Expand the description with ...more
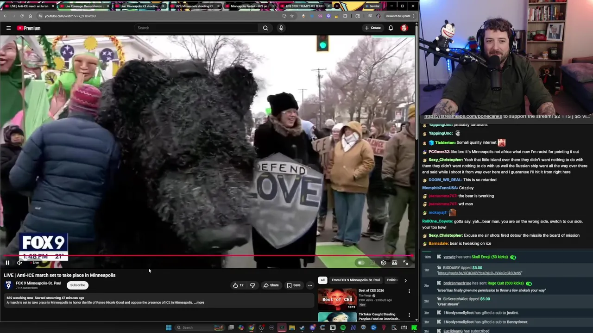Viewport: 593px width, 333px height. click(x=199, y=302)
